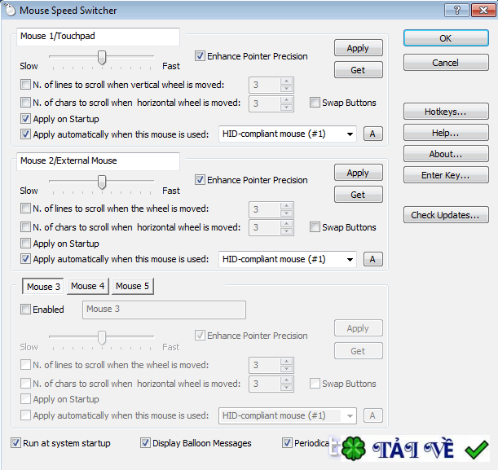
Task: Click Get for Mouse 1/Touchpad
Action: 359,70
